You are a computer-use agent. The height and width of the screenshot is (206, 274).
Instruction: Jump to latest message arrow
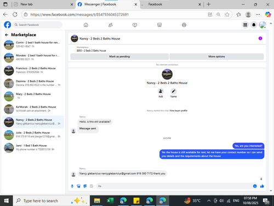(x=261, y=179)
